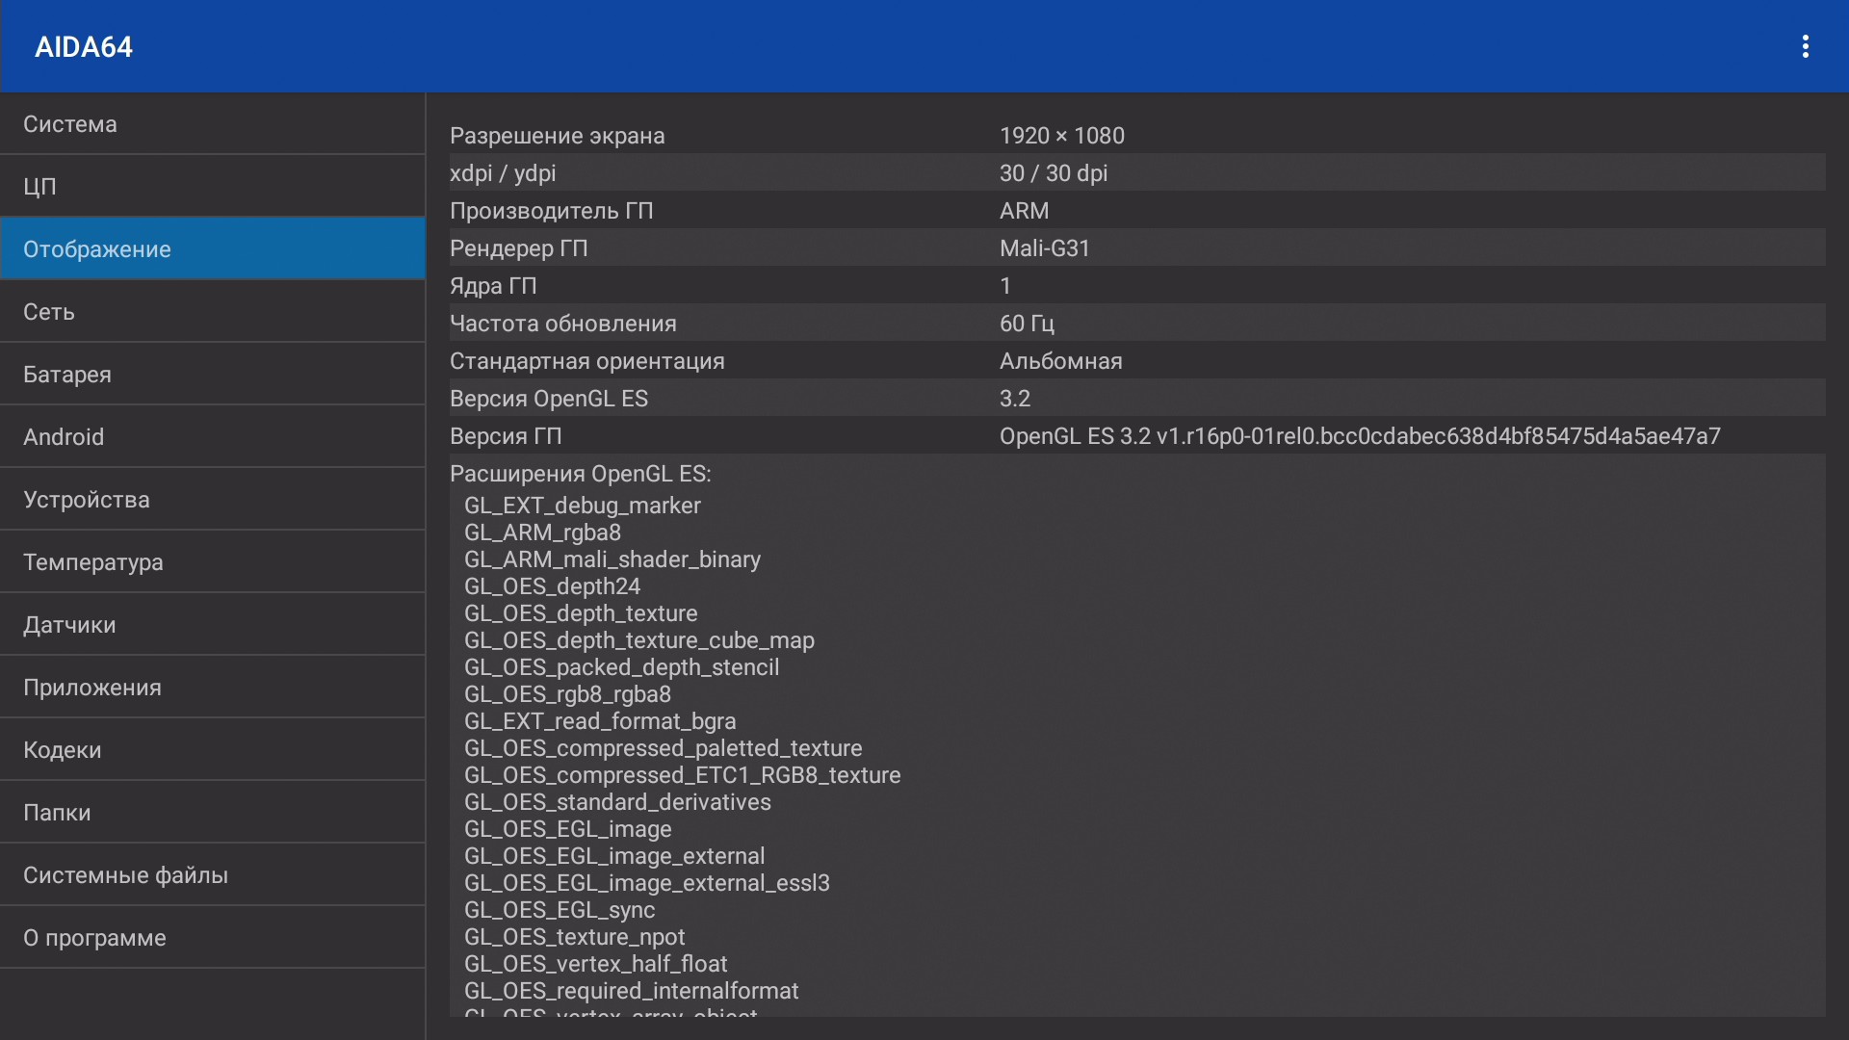The width and height of the screenshot is (1849, 1040).
Task: Go to Приложения list
Action: [x=212, y=687]
